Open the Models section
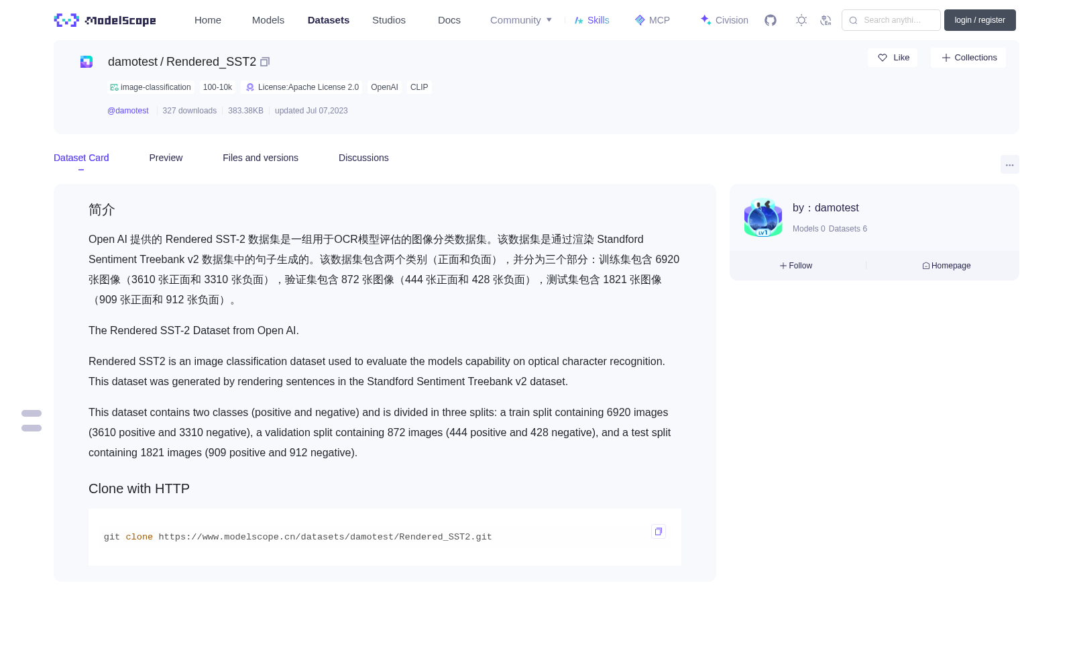 coord(268,20)
